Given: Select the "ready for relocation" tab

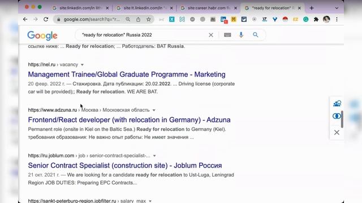Looking at the screenshot, I should tap(273, 8).
